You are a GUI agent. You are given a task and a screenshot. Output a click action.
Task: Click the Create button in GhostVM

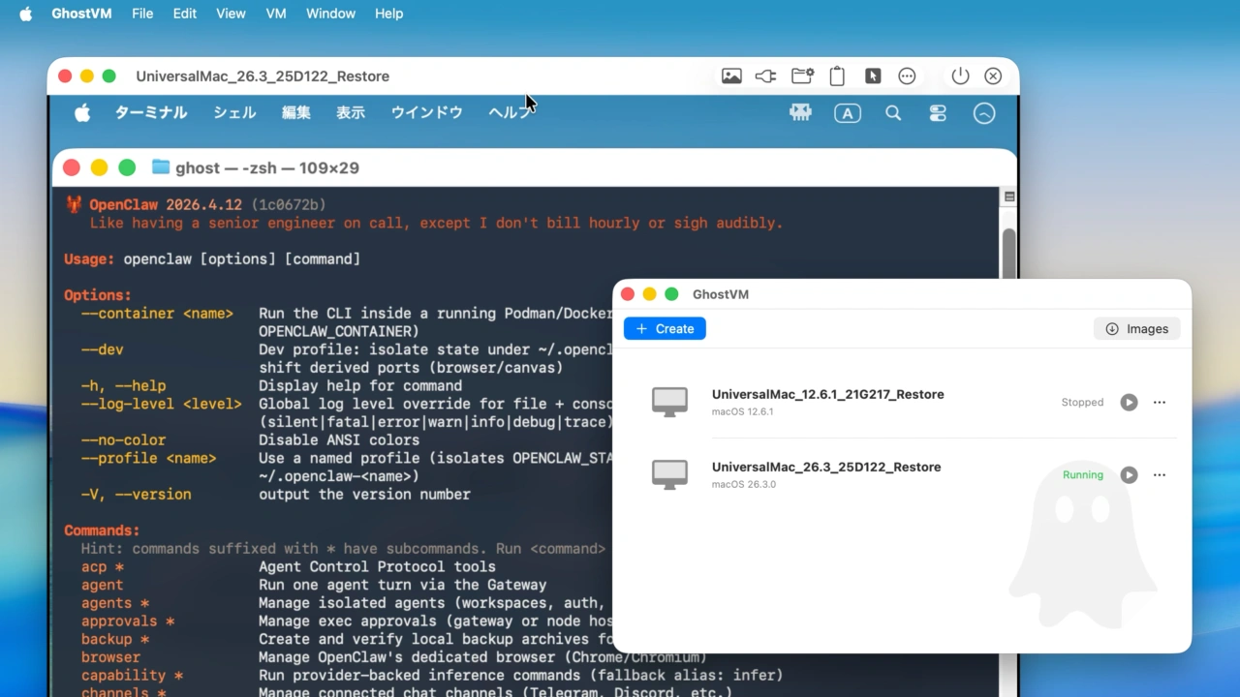[665, 329]
